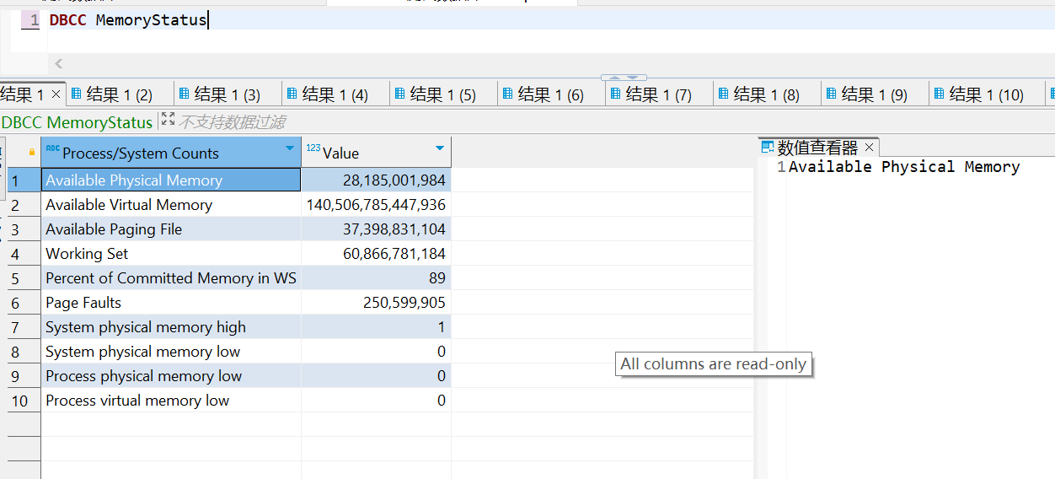This screenshot has height=479, width=1055.
Task: Click the Page Faults value 250,599,905
Action: click(404, 303)
